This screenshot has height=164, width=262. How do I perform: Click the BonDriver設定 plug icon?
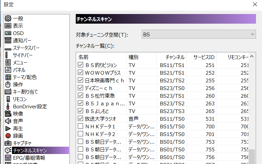(x=8, y=106)
